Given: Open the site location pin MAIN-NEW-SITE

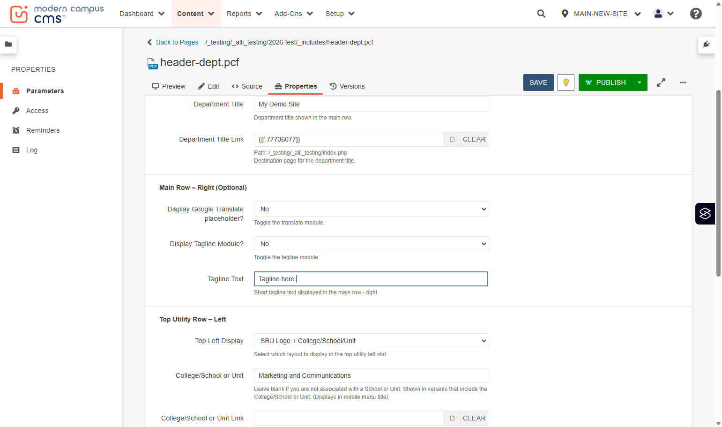Looking at the screenshot, I should (x=601, y=14).
